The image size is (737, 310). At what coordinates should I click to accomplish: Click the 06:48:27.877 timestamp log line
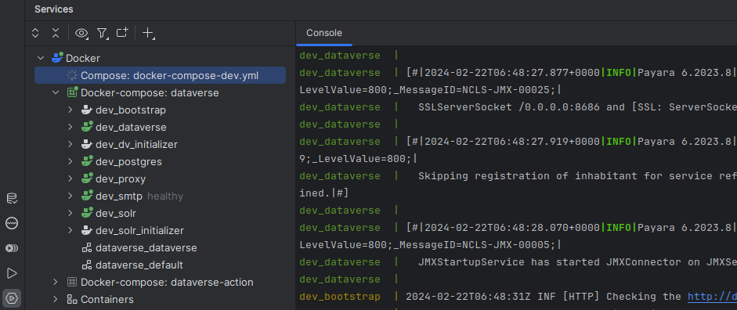[x=518, y=72]
